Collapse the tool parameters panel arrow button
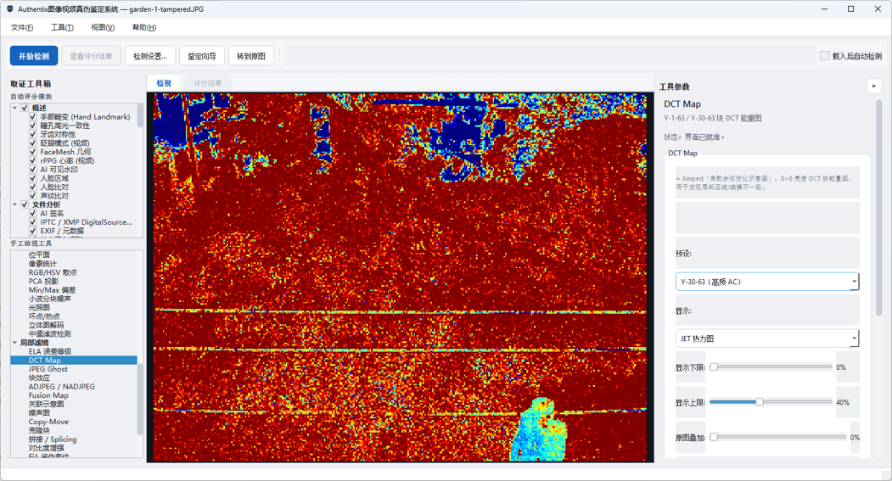Viewport: 892px width, 481px height. [874, 87]
